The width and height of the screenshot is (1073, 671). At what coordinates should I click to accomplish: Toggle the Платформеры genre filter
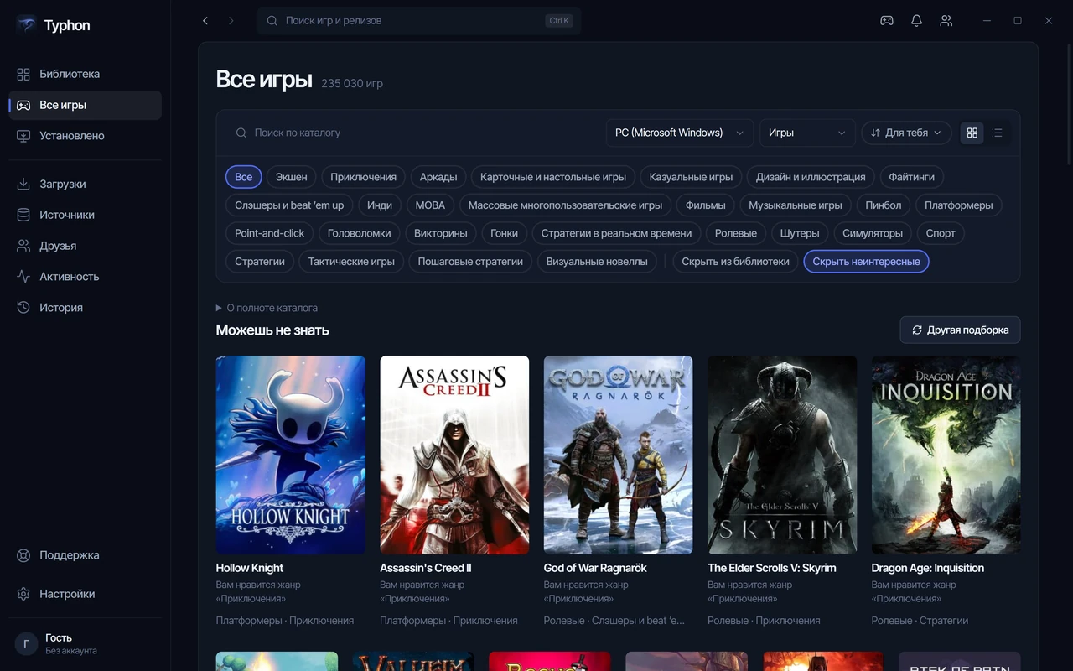958,205
